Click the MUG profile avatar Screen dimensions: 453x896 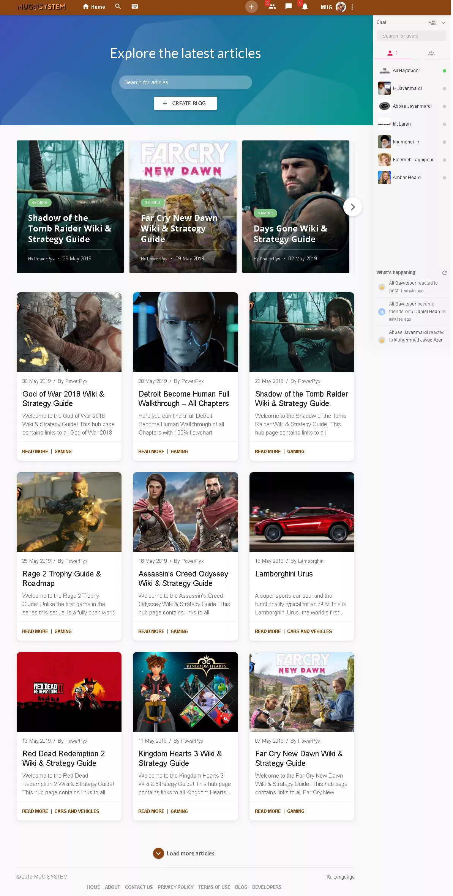click(341, 7)
